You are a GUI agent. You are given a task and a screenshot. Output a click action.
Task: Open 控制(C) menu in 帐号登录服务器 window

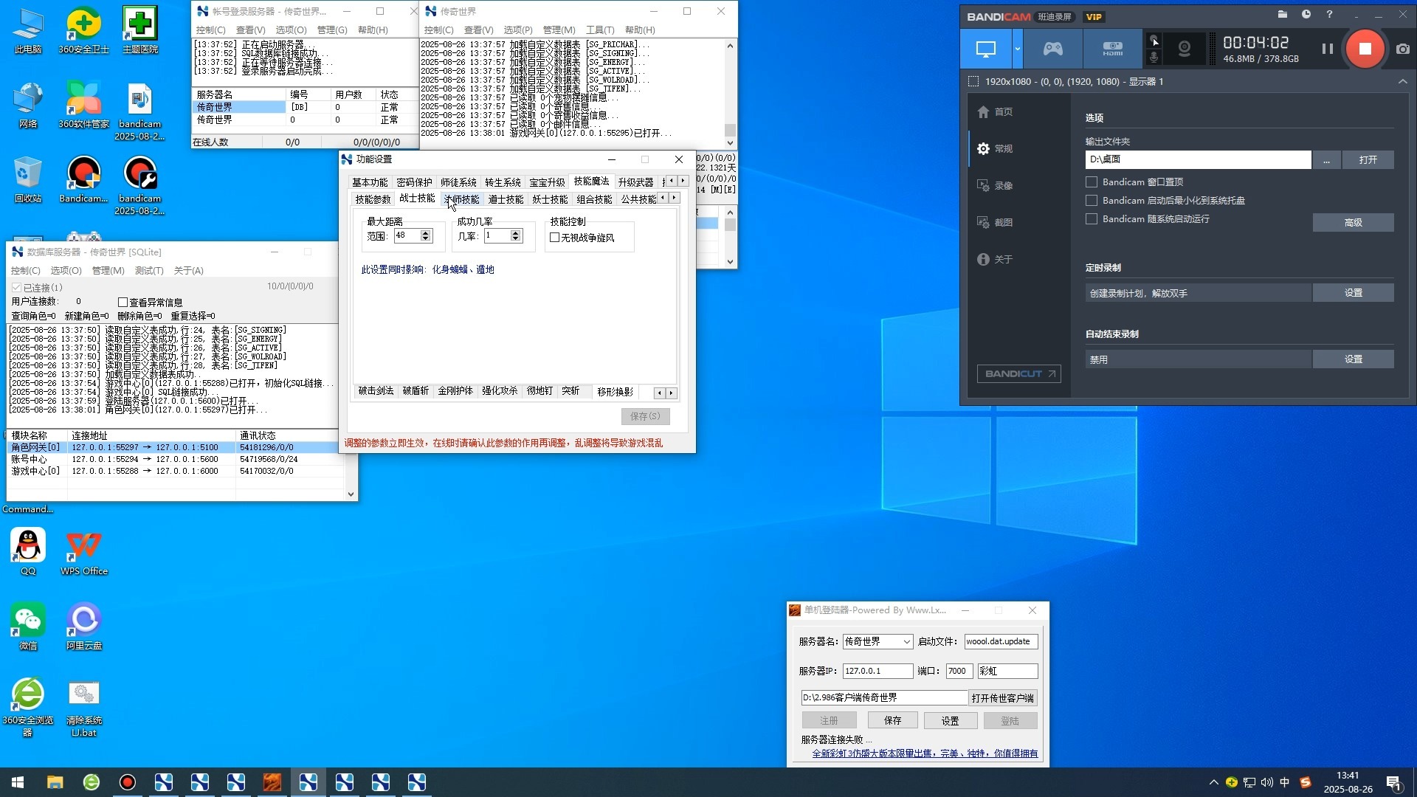click(210, 30)
